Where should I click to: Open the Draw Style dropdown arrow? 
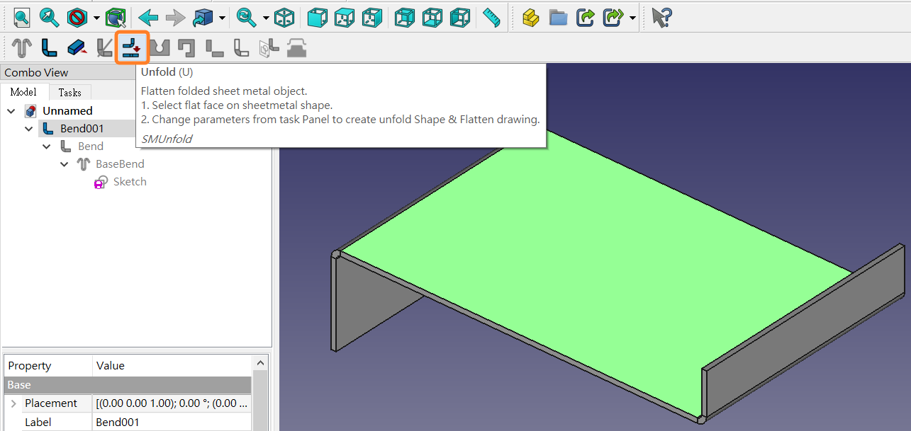96,18
